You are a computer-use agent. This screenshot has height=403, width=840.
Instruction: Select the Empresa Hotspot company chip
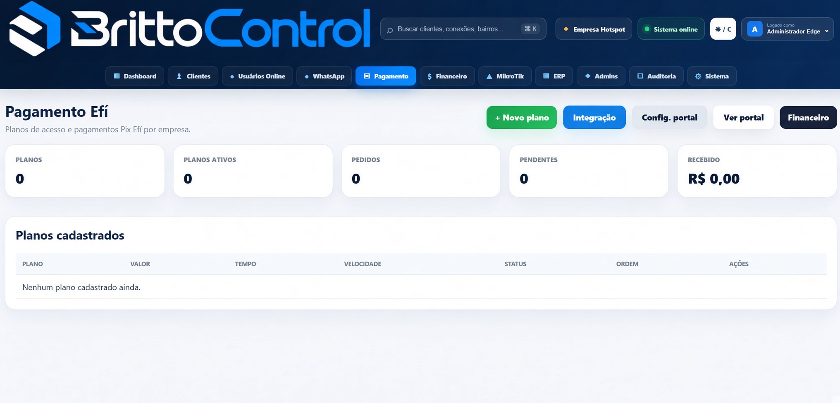594,29
